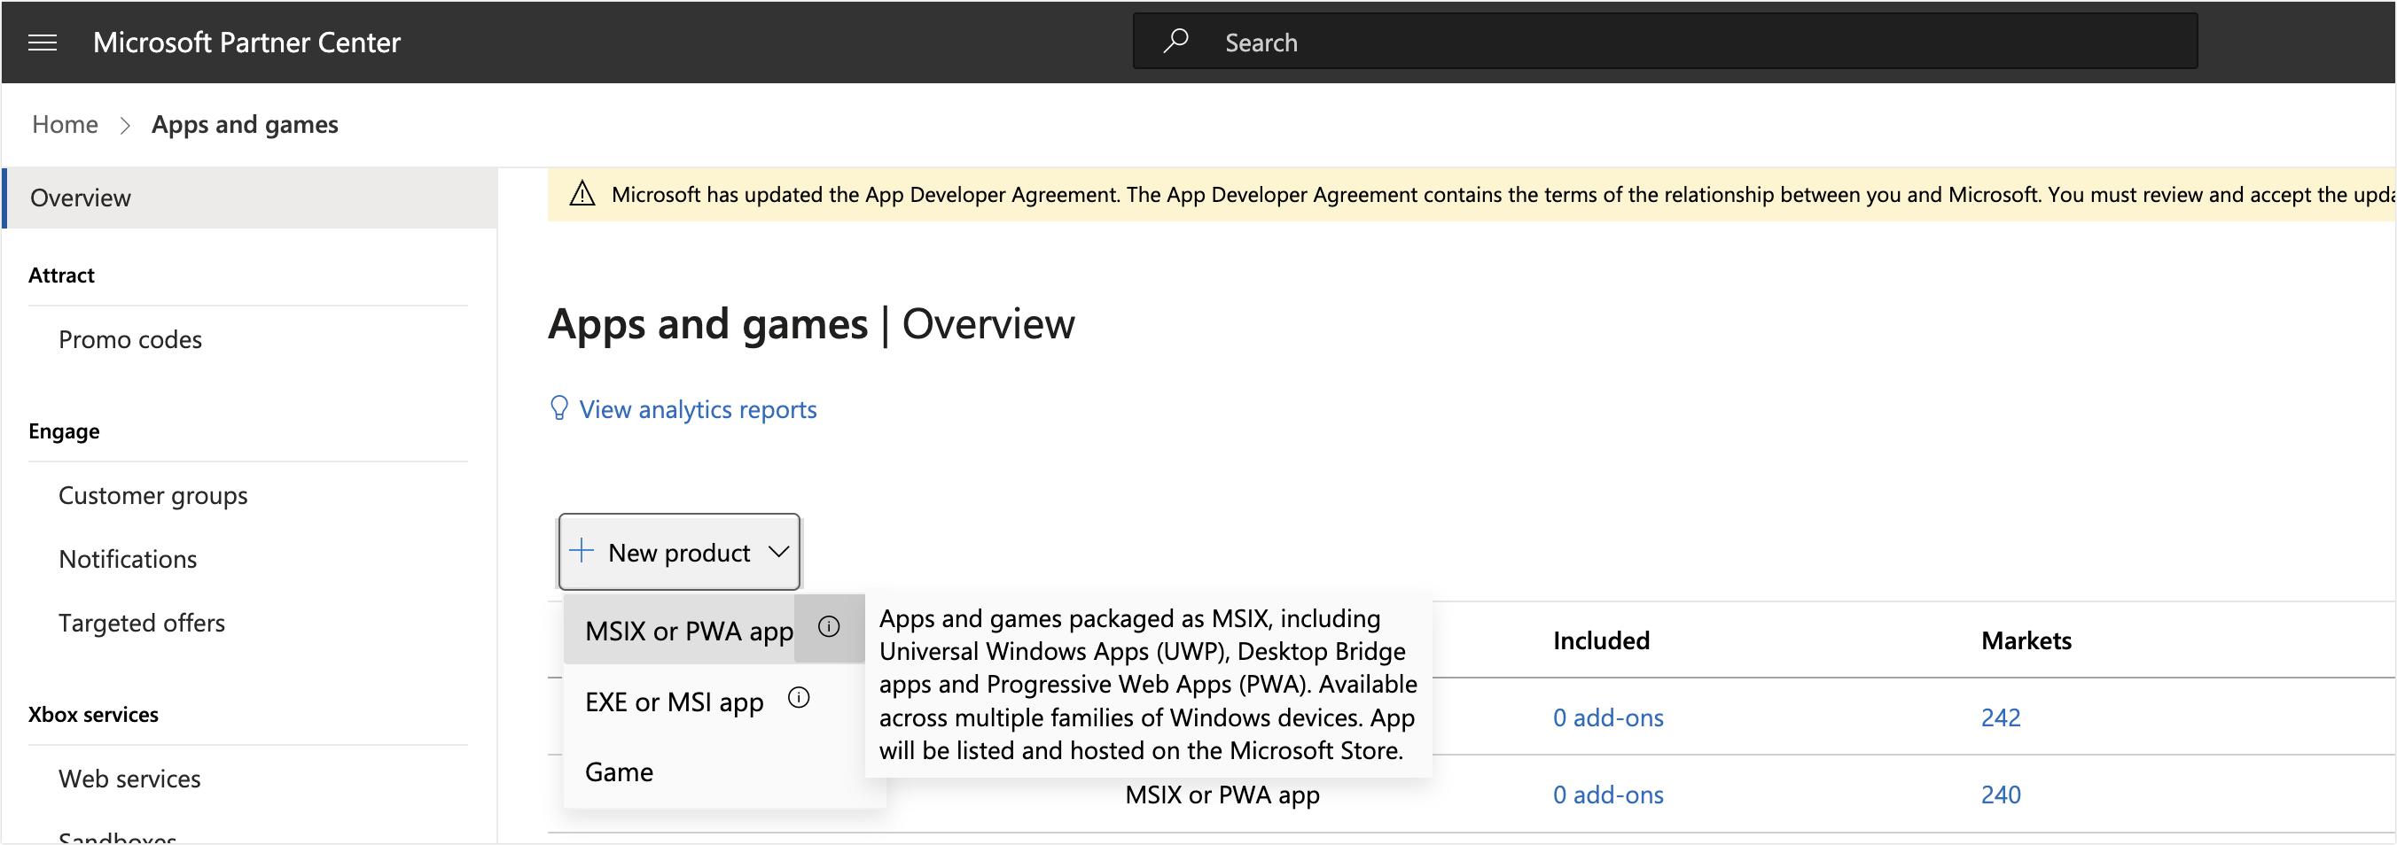The height and width of the screenshot is (845, 2397).
Task: Click Apps and games | Overview heading
Action: (811, 324)
